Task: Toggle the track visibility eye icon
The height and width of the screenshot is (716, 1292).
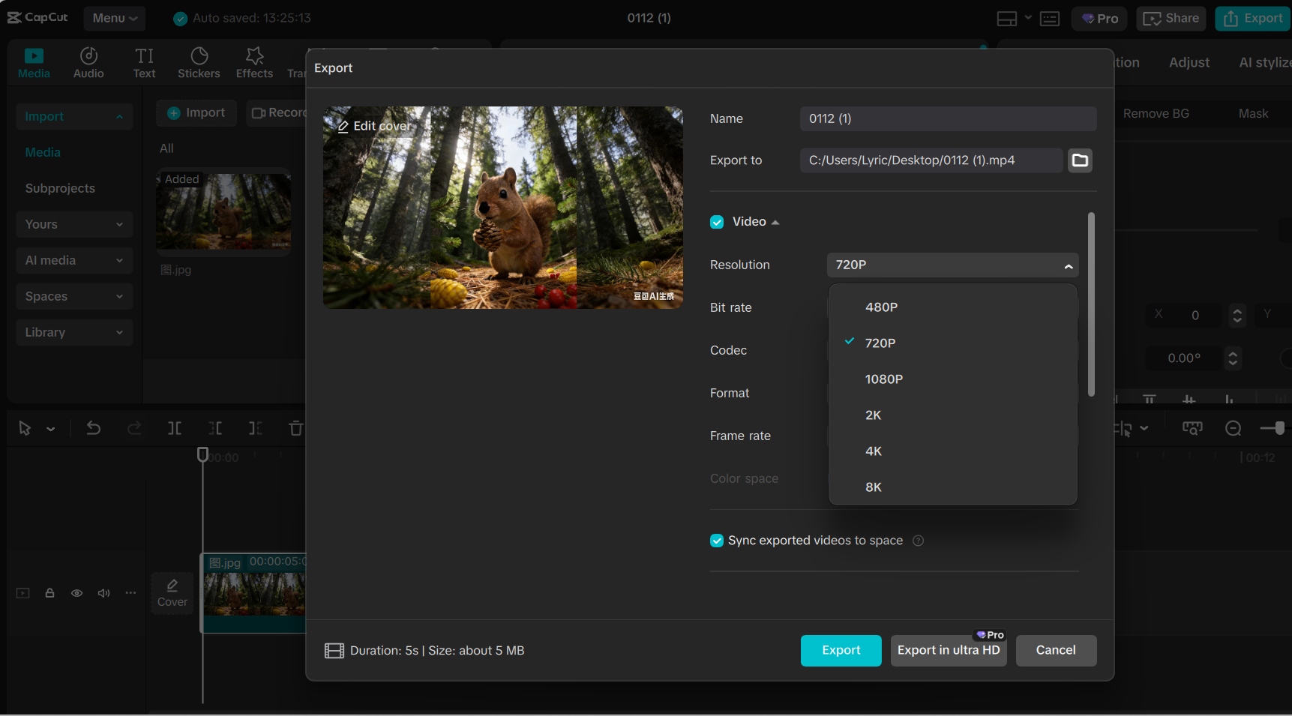Action: tap(76, 592)
